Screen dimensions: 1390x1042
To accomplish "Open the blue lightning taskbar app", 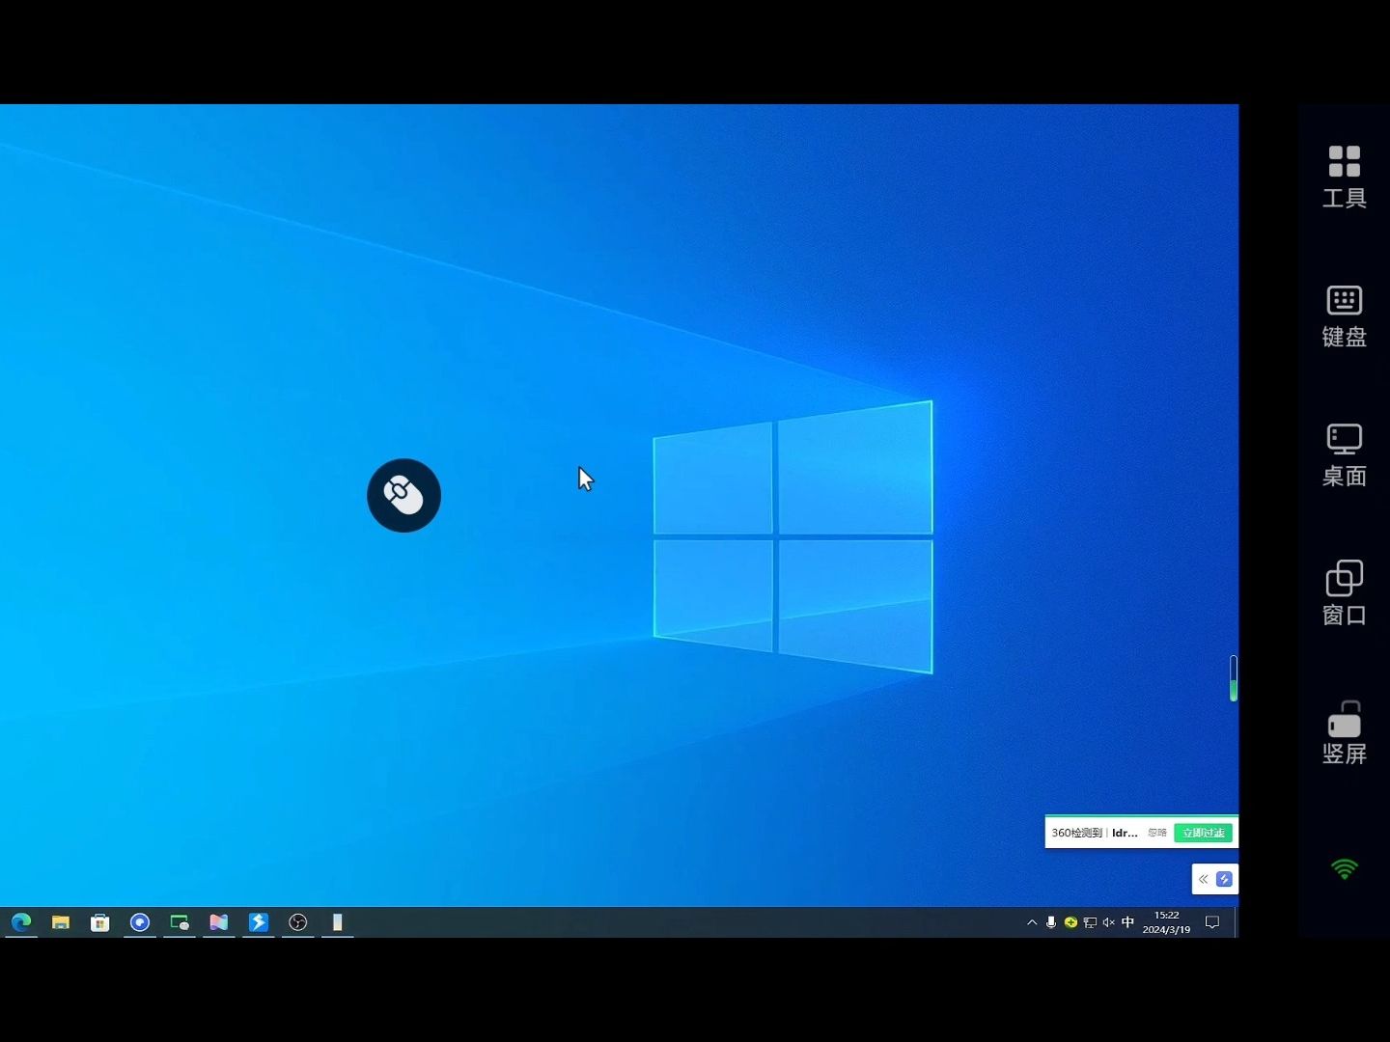I will [x=259, y=922].
